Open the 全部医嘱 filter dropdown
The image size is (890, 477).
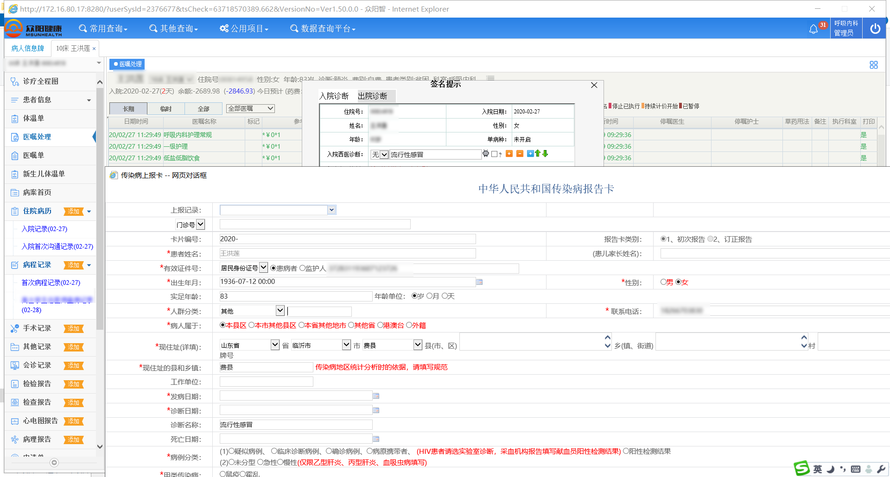(250, 108)
